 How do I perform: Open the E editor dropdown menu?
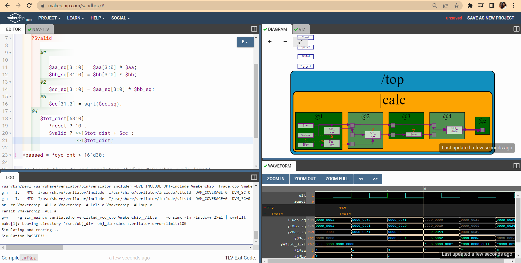[x=245, y=42]
